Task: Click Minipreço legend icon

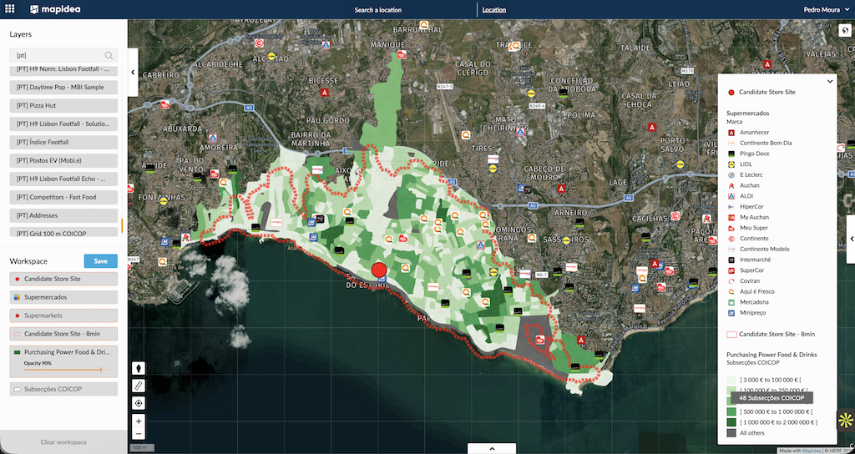Action: coord(731,313)
